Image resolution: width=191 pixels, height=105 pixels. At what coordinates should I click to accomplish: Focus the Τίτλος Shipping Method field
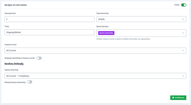pyautogui.click(x=49, y=32)
